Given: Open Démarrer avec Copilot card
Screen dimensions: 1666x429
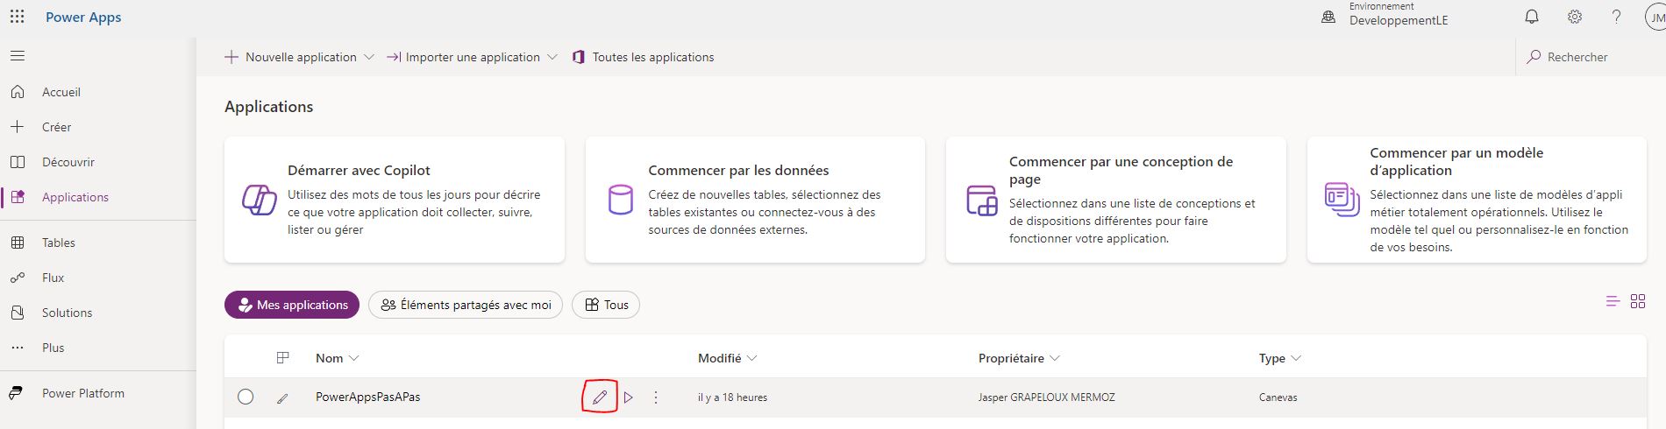Looking at the screenshot, I should click(x=395, y=200).
